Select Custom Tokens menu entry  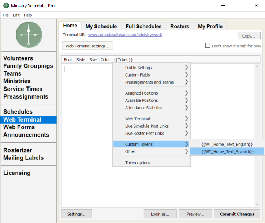tap(151, 144)
